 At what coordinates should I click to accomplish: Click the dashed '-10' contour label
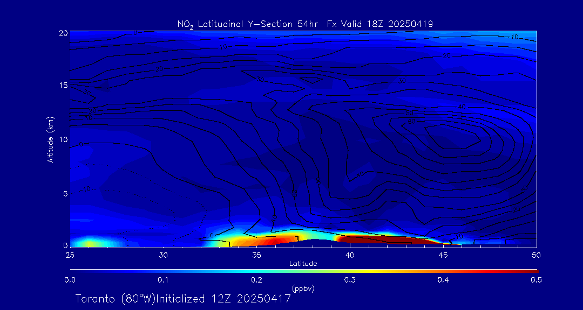point(86,189)
